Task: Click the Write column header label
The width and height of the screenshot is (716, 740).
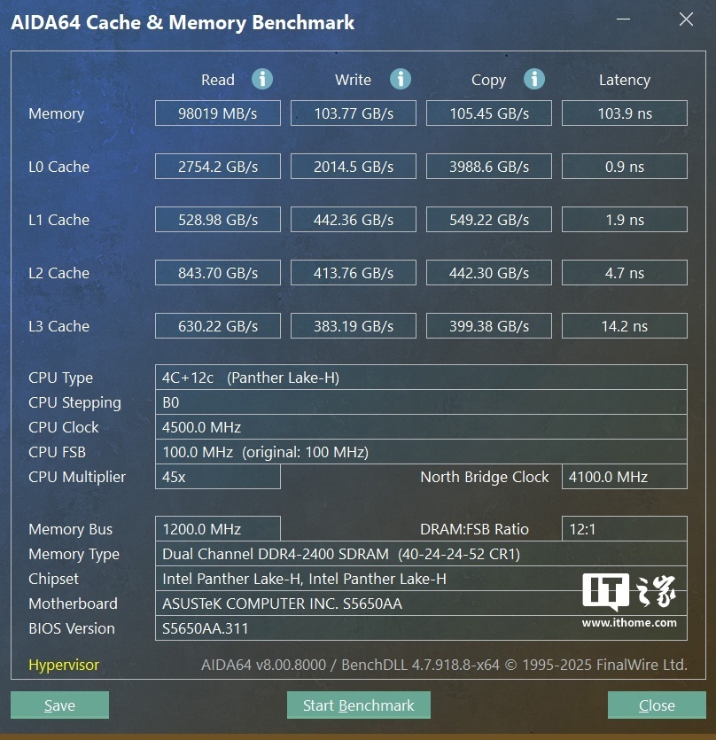Action: point(353,80)
